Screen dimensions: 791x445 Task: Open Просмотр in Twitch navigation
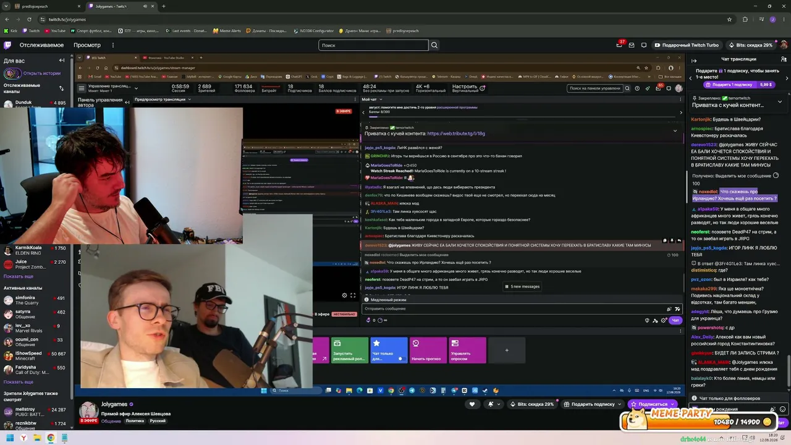point(87,45)
